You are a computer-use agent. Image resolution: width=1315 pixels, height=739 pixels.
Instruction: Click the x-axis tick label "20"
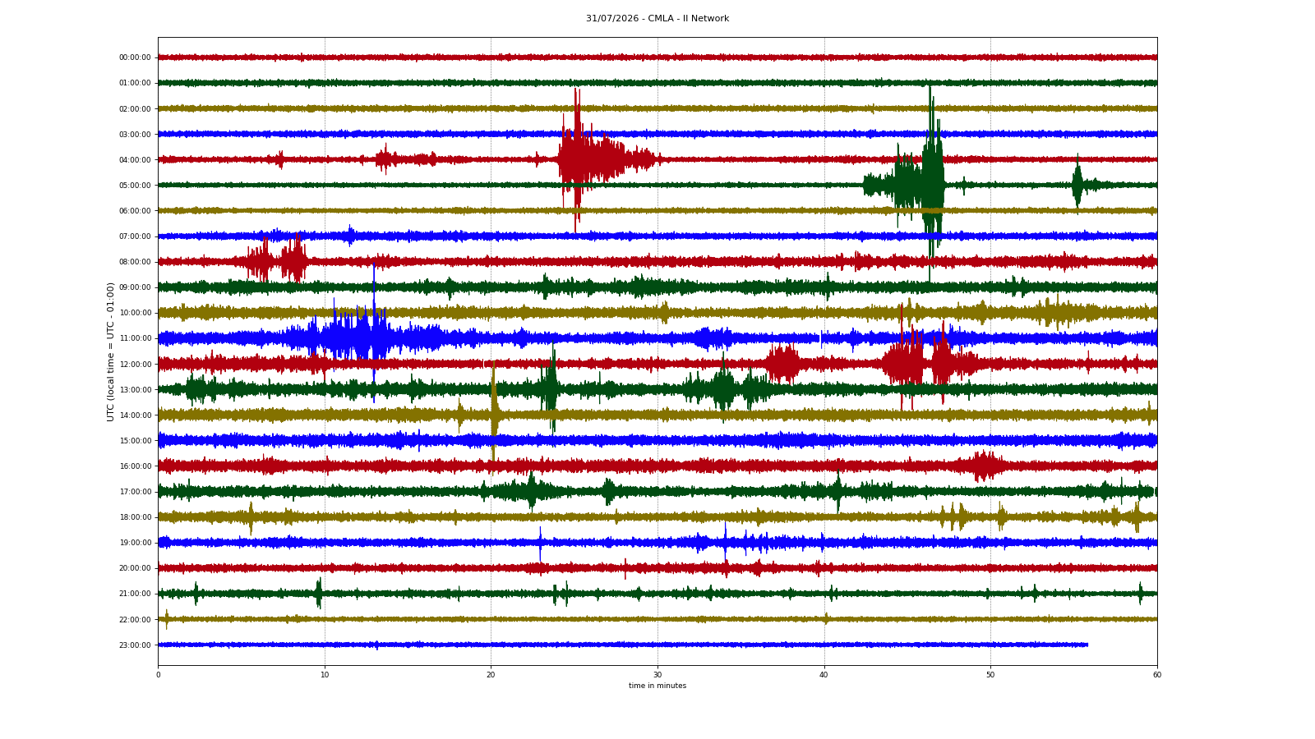coord(491,675)
